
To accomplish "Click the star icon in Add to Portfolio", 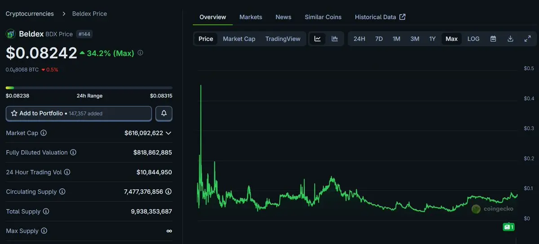I will [x=14, y=113].
